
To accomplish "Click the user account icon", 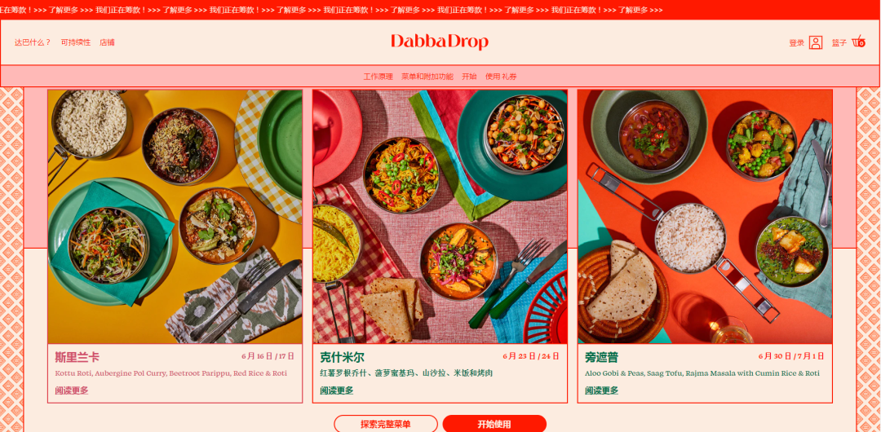I will pyautogui.click(x=815, y=42).
